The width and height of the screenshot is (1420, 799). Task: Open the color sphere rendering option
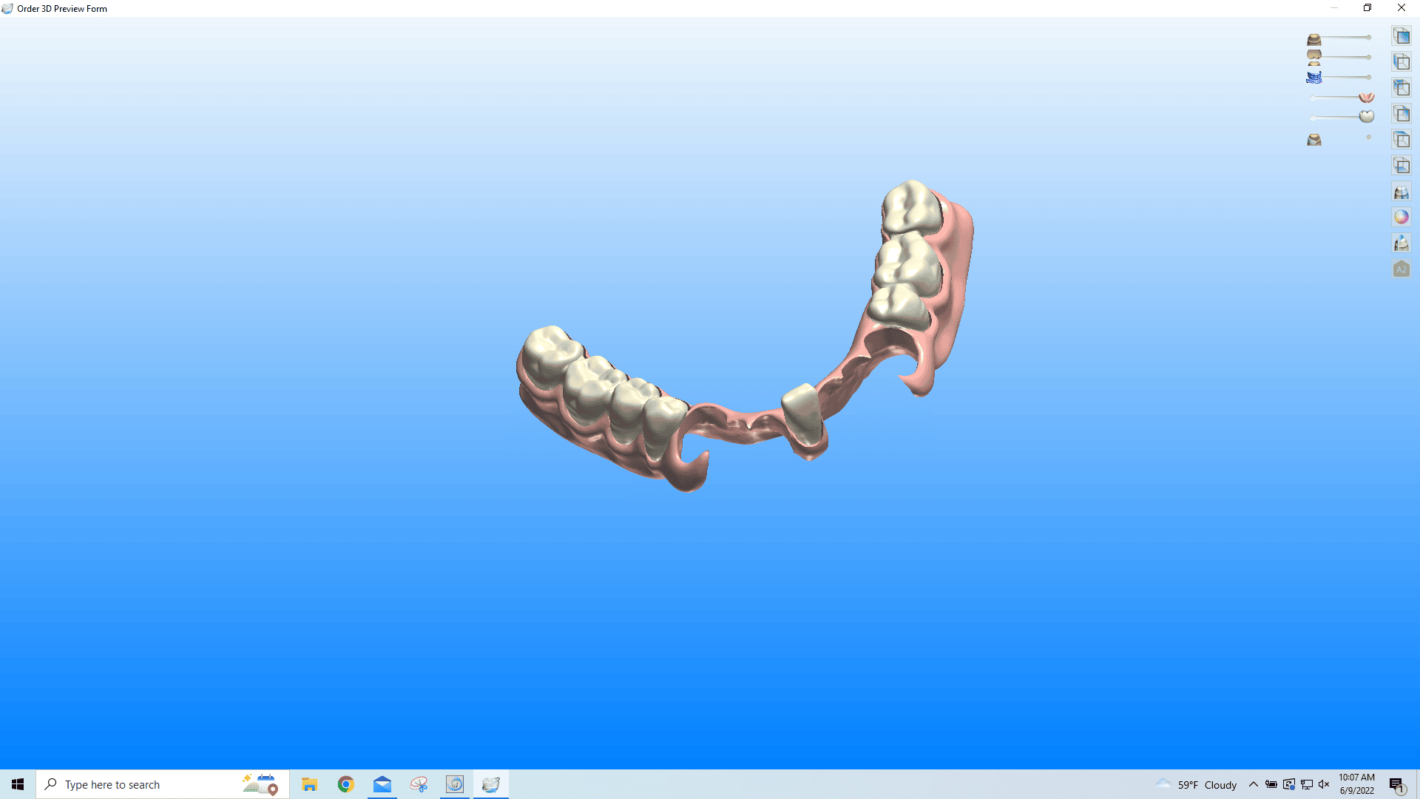point(1402,217)
